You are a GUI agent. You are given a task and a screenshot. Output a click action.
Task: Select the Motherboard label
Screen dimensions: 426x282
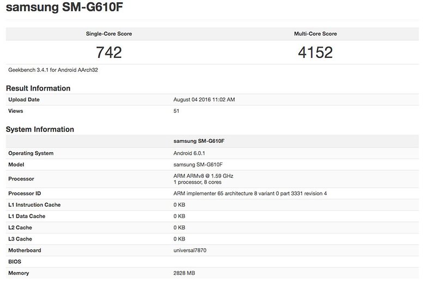point(25,250)
